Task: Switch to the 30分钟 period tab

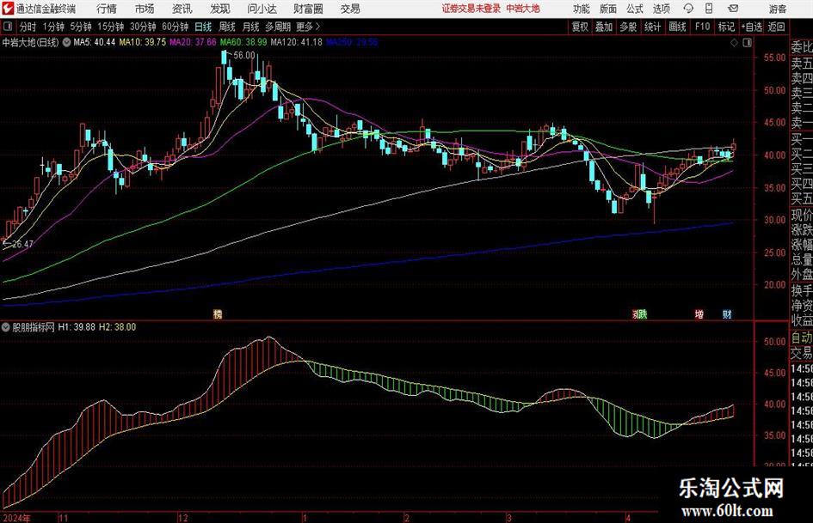Action: coord(143,27)
